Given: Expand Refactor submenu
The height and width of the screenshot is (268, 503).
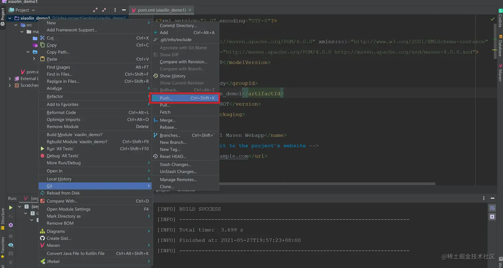Looking at the screenshot, I should tap(149, 96).
